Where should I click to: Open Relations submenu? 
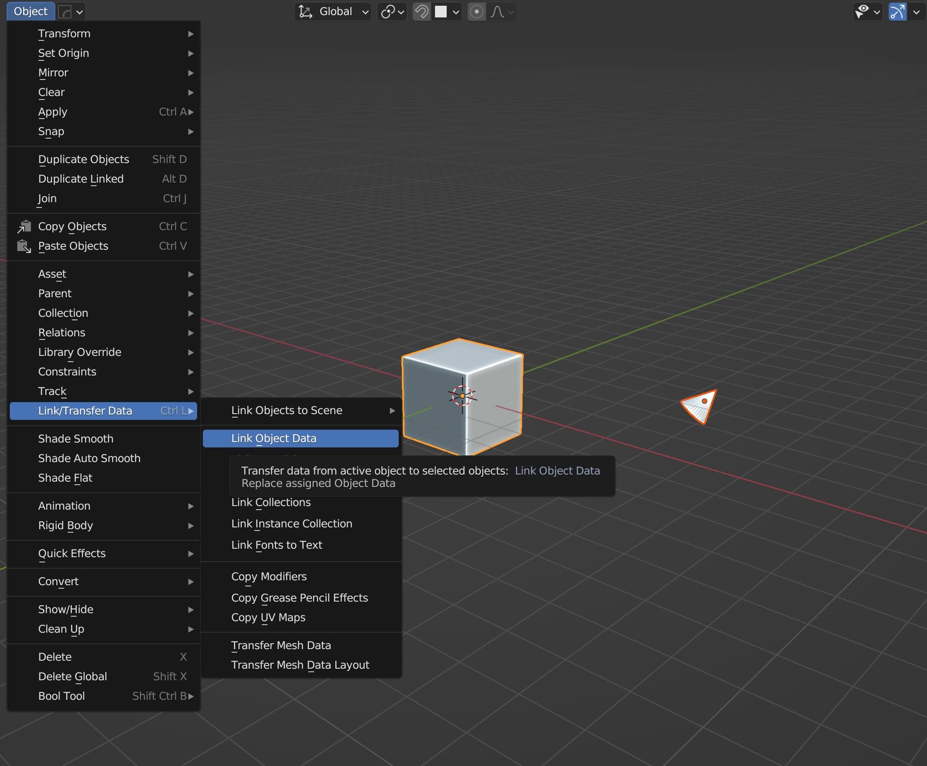(x=103, y=333)
